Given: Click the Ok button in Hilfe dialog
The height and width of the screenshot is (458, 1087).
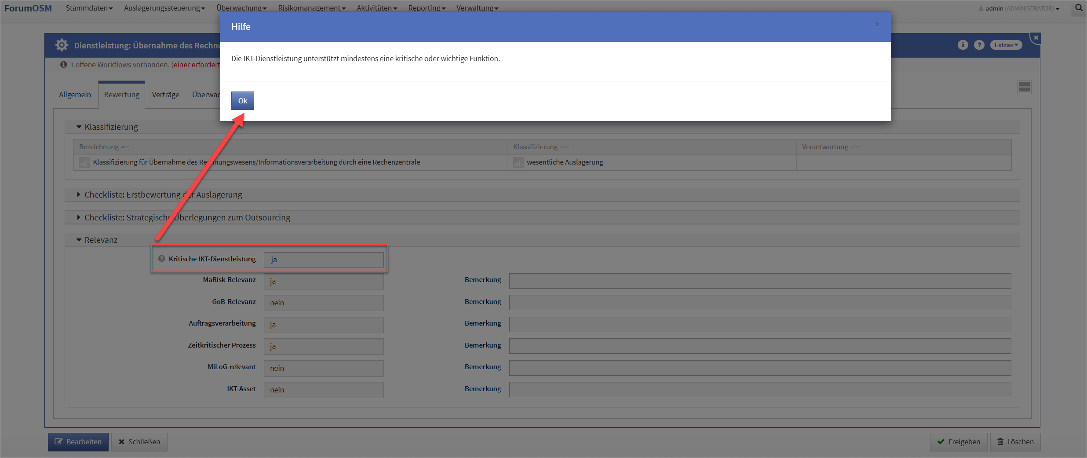Looking at the screenshot, I should point(242,101).
